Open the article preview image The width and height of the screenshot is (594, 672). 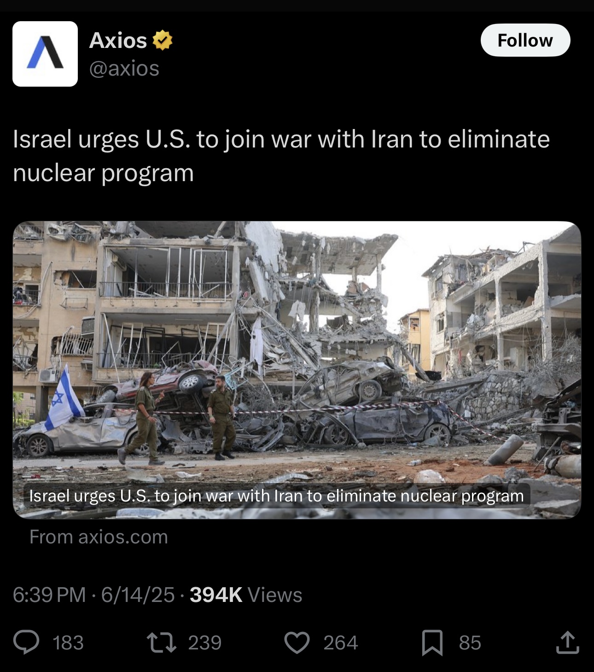tap(297, 370)
